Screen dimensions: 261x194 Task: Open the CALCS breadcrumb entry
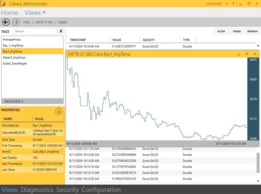(63, 22)
